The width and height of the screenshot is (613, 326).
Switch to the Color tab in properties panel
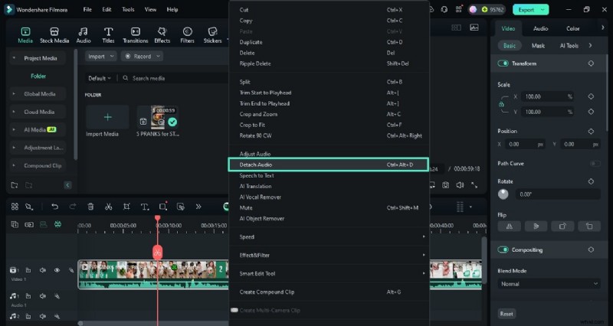(572, 28)
